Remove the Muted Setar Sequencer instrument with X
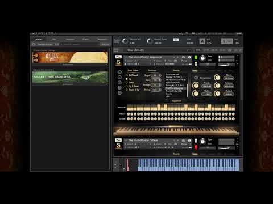This screenshot has height=204, width=273. click(237, 56)
